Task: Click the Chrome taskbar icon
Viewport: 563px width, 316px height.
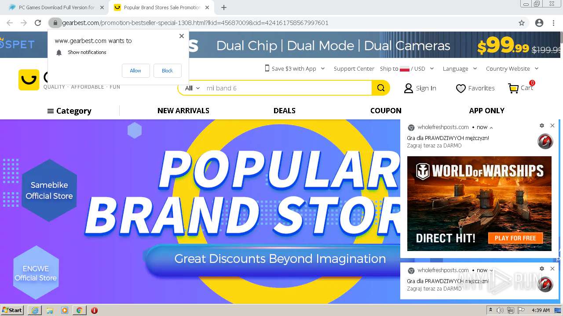Action: [x=79, y=310]
